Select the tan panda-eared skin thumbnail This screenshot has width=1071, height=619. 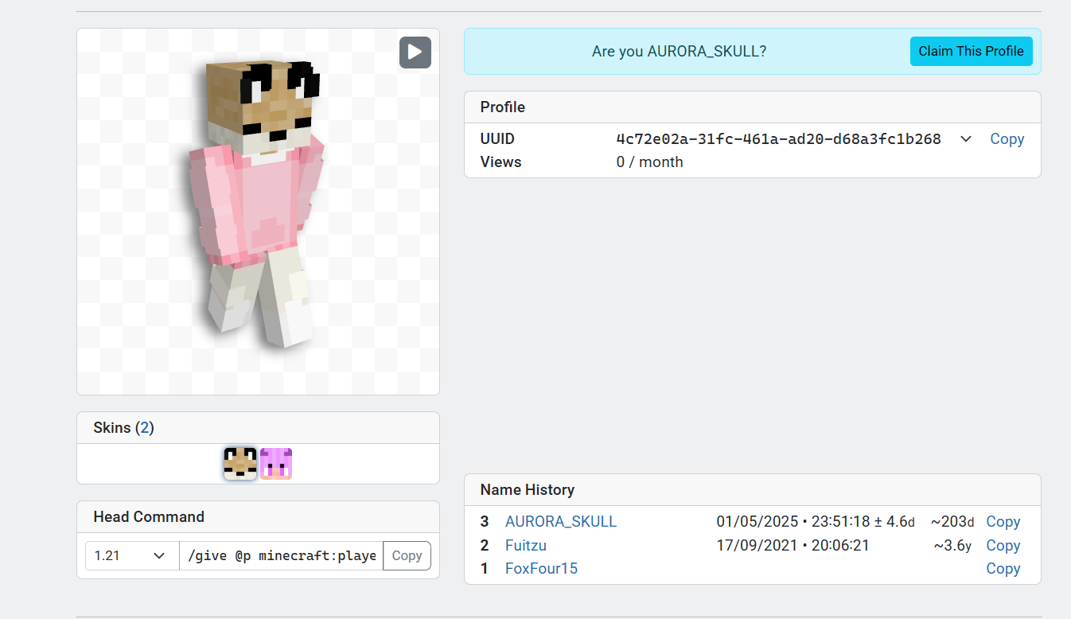click(x=240, y=464)
